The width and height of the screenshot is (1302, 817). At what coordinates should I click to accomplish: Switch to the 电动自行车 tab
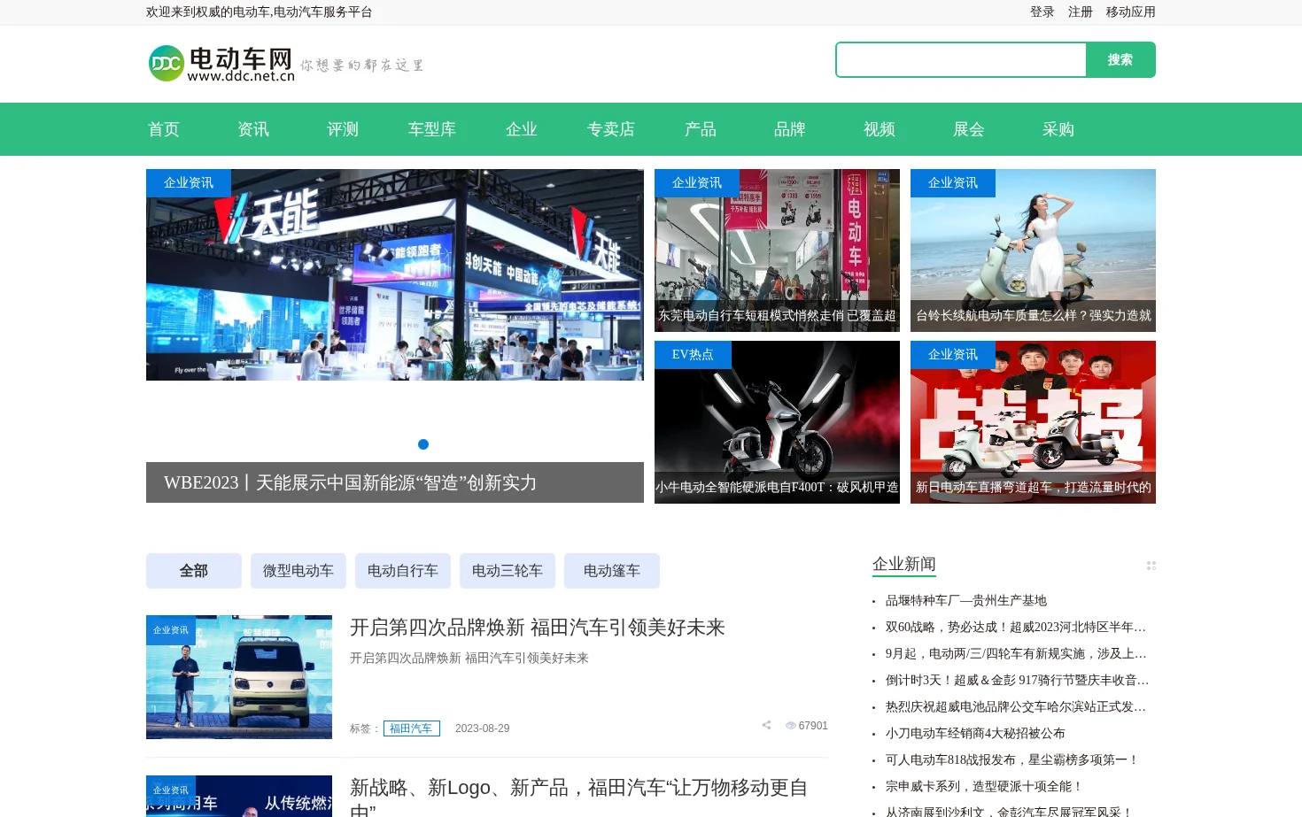(403, 571)
